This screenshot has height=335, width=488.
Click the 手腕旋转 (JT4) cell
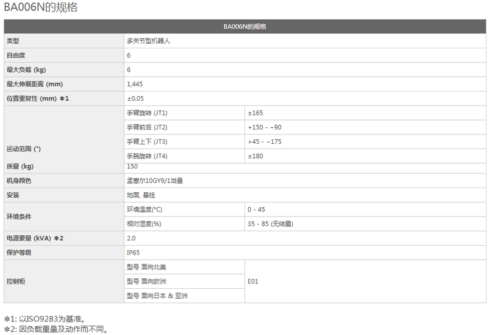pyautogui.click(x=147, y=156)
